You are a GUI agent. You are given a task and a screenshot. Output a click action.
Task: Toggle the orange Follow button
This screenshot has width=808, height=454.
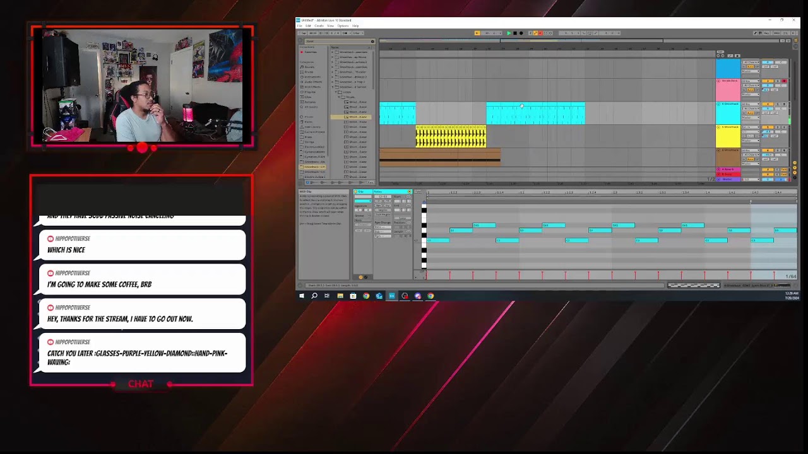tap(477, 33)
